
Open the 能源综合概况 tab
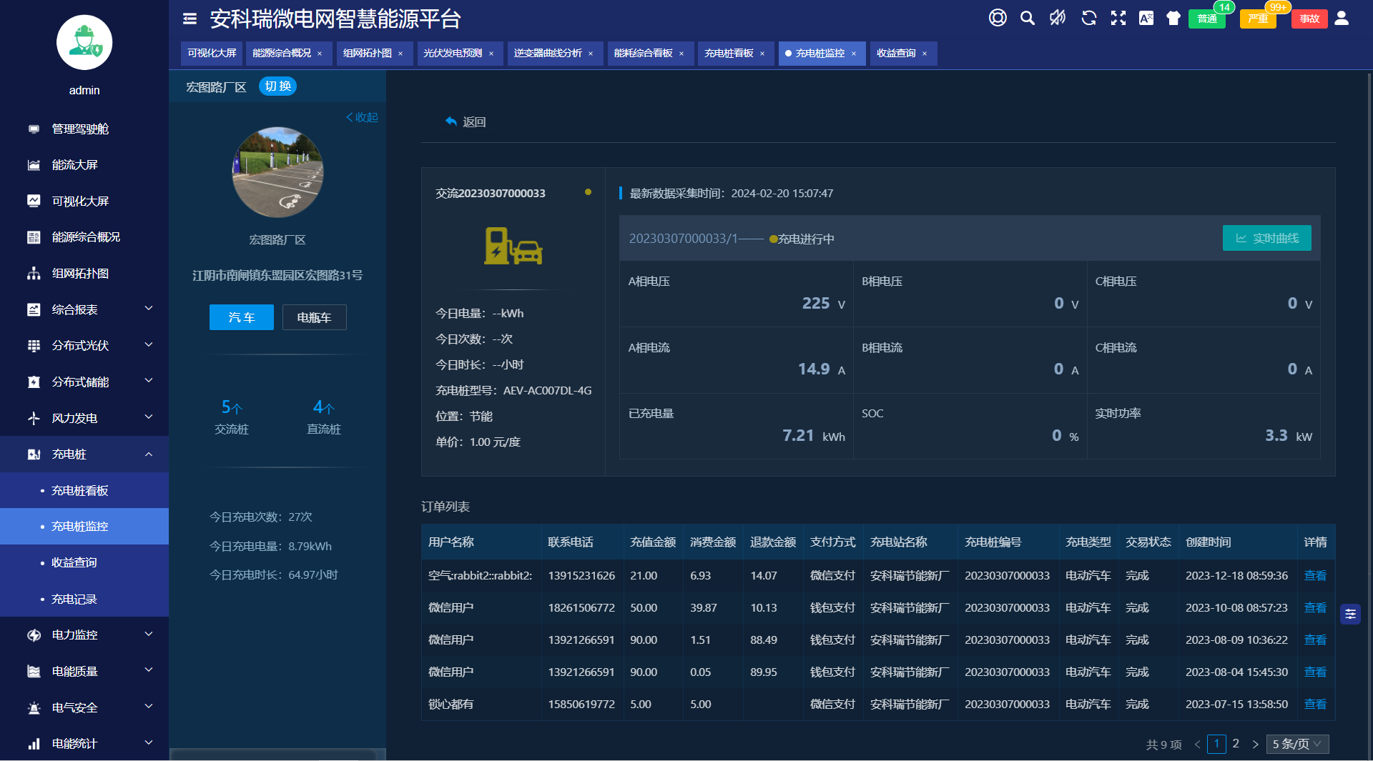click(283, 53)
